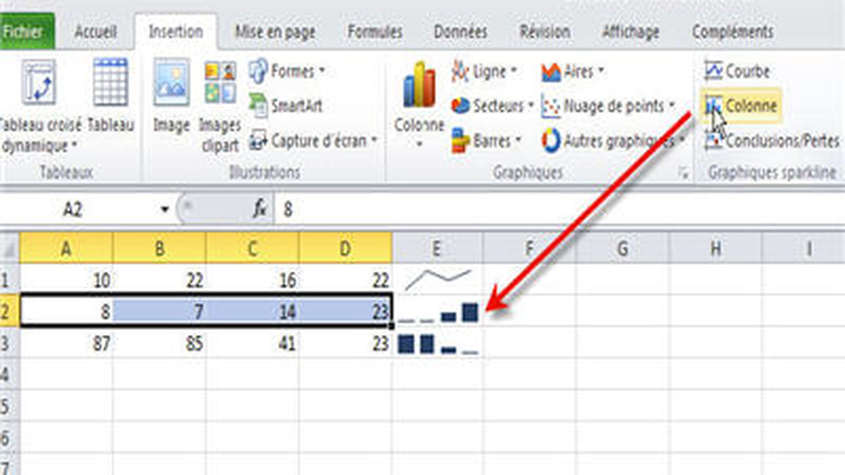Insert a SmartArt graphic

click(286, 106)
